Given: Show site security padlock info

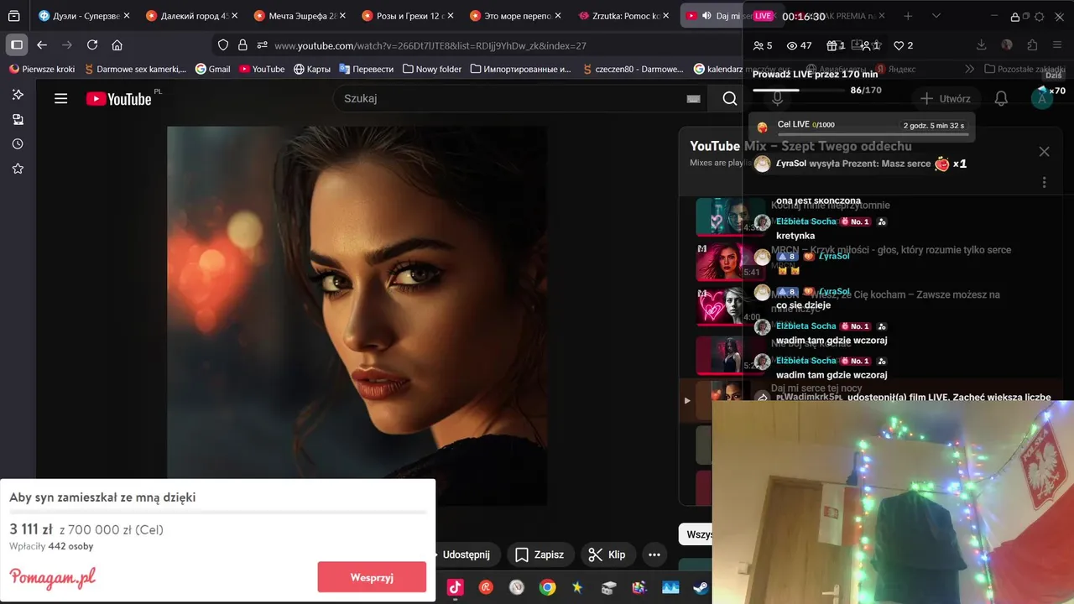Looking at the screenshot, I should 242,45.
